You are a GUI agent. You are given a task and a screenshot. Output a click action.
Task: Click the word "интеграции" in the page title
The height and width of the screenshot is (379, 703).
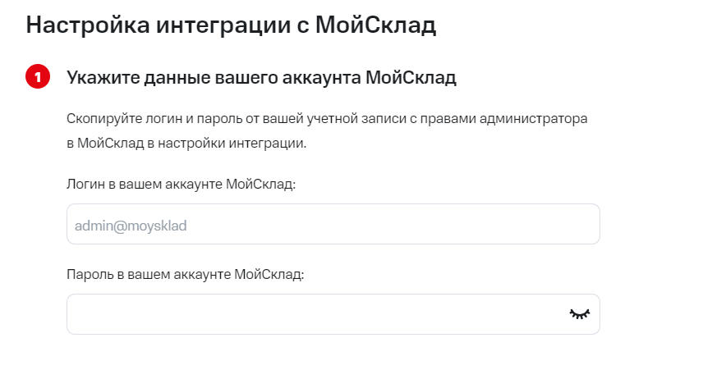[227, 25]
